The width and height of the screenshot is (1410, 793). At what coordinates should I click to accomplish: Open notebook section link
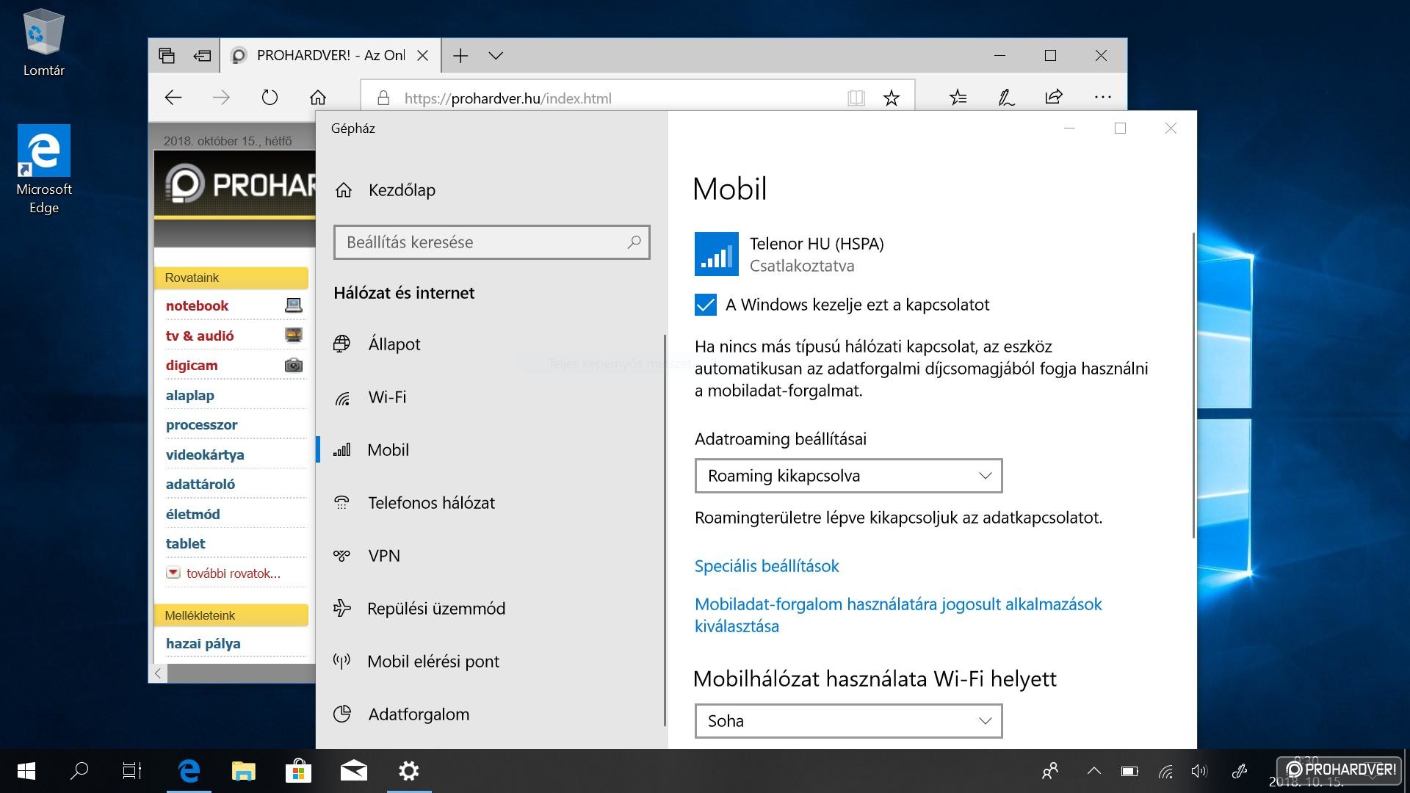[x=197, y=305]
